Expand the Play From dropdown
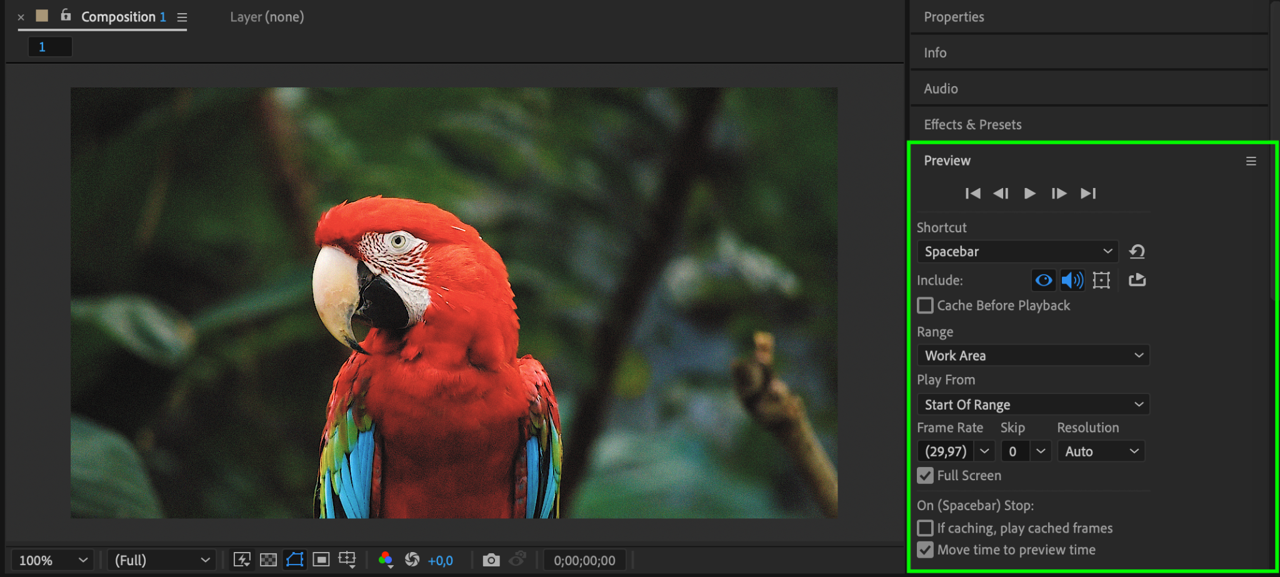Viewport: 1280px width, 577px height. (1032, 405)
